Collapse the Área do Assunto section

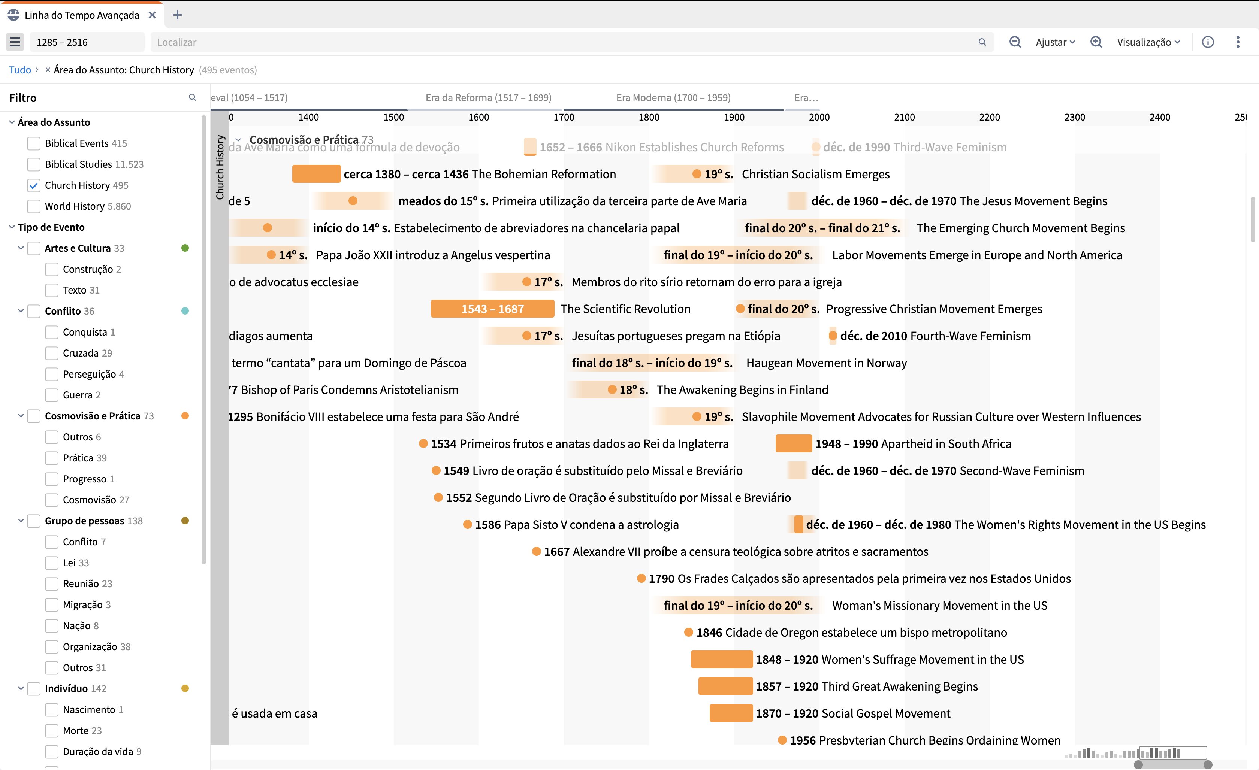point(12,122)
